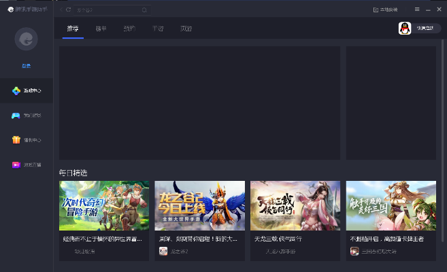This screenshot has height=272, width=447.
Task: Open 游戏直播 video entry in sidebar
Action: (27, 165)
